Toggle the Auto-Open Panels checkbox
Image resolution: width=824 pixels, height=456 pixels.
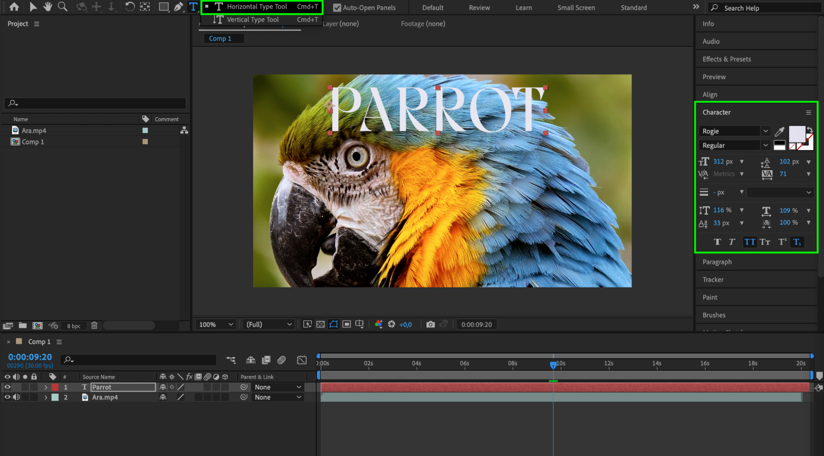pos(337,7)
